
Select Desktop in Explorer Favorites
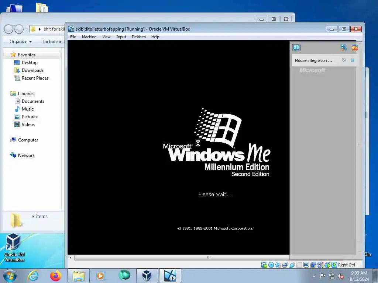(30, 63)
